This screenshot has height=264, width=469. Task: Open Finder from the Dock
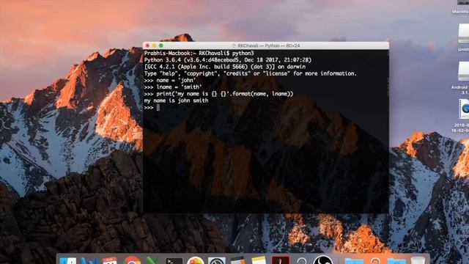(68, 261)
